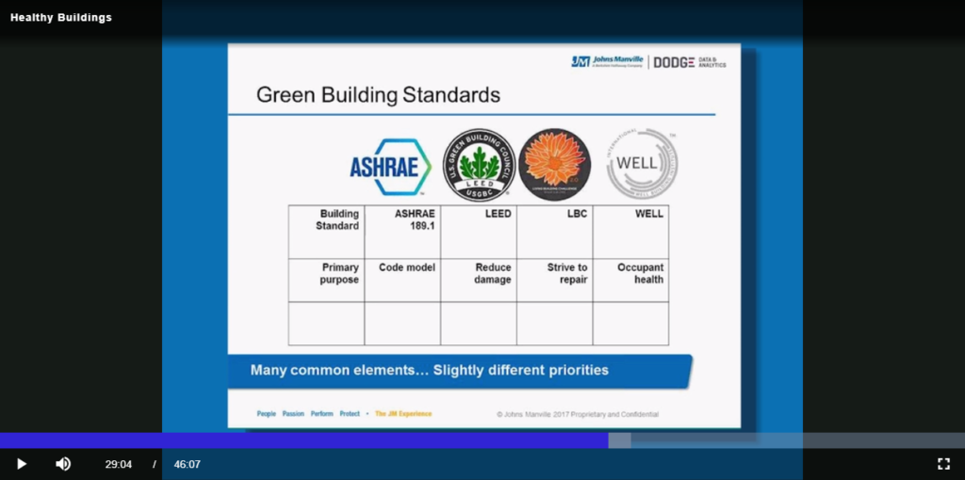Click the Building Standard row label
This screenshot has width=965, height=480.
point(326,232)
